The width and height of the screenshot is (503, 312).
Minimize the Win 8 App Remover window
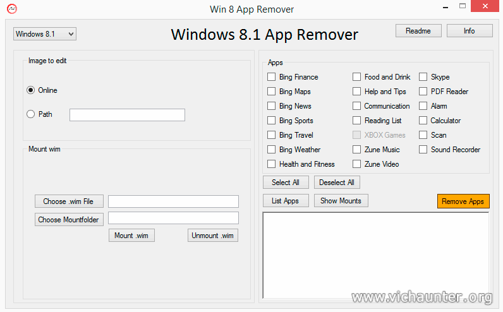[445, 7]
